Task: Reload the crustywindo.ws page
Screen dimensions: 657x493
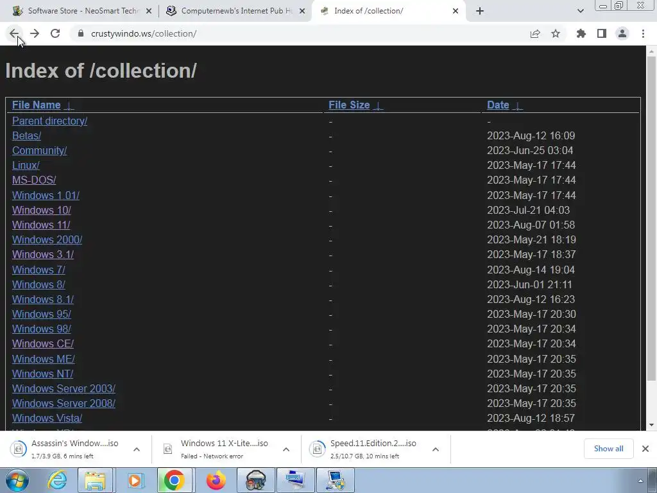Action: (x=55, y=33)
